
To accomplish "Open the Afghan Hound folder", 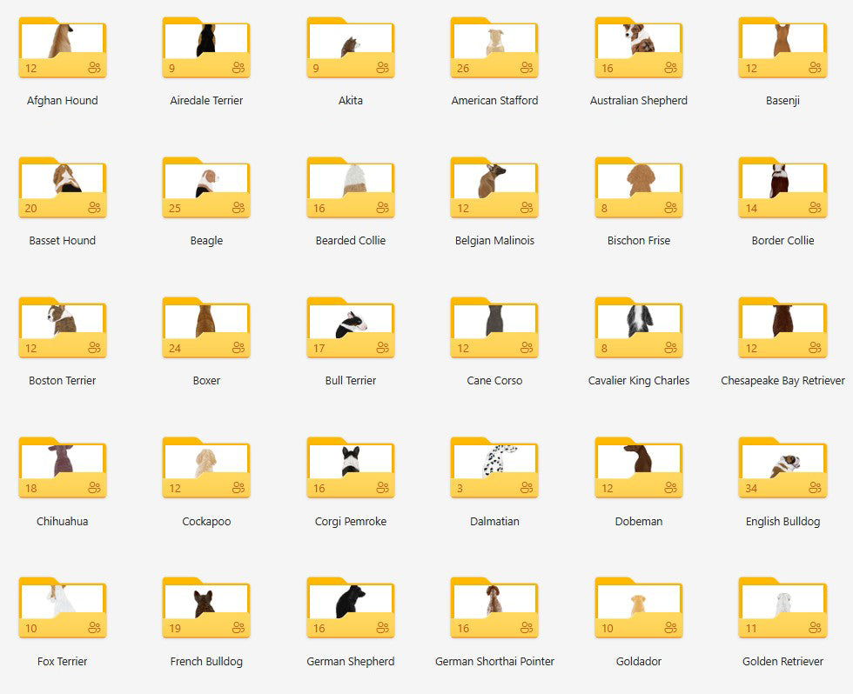I will pyautogui.click(x=62, y=49).
